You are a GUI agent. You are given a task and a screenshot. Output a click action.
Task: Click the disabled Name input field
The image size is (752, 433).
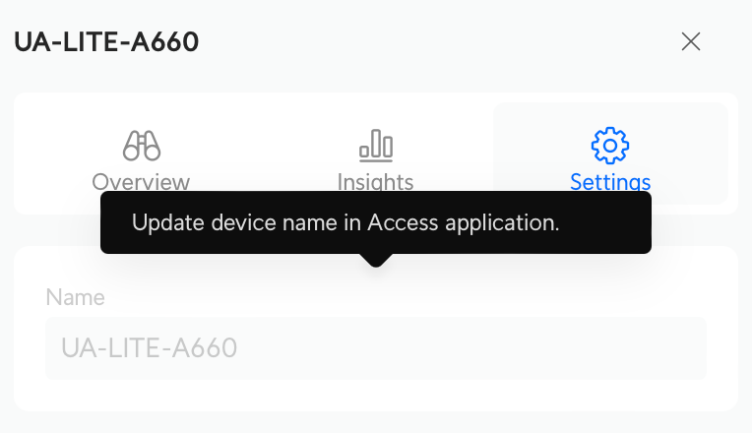375,348
